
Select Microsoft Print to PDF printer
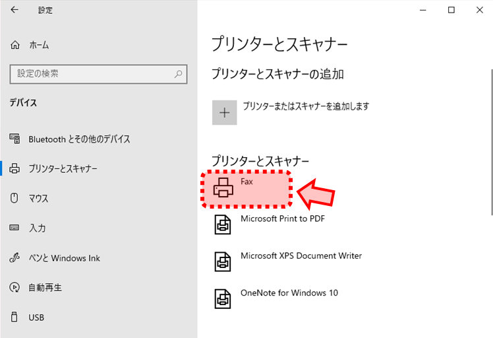click(283, 219)
